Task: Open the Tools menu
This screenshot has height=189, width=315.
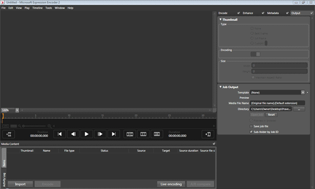Action: coord(49,8)
